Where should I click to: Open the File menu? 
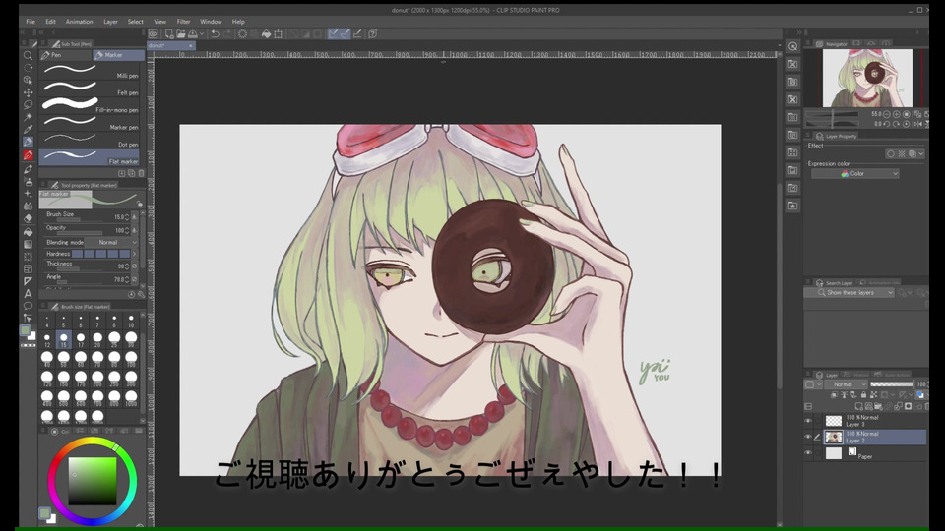[31, 21]
